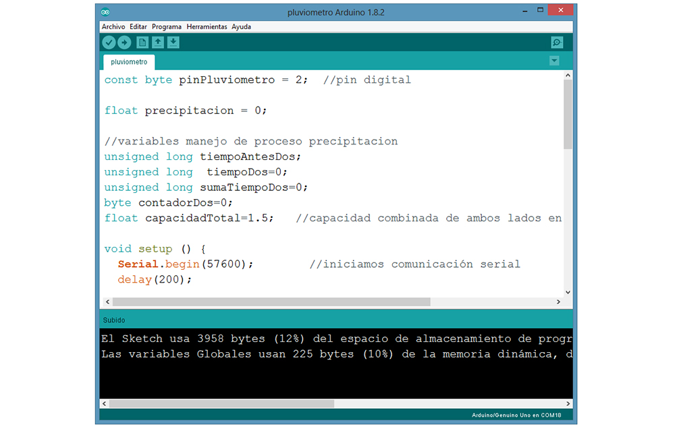Open the Serial Monitor magnifier icon
Screen dimensions: 675x429
pos(556,42)
